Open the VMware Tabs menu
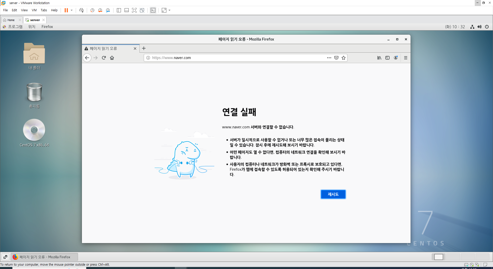The width and height of the screenshot is (493, 269). [x=44, y=10]
